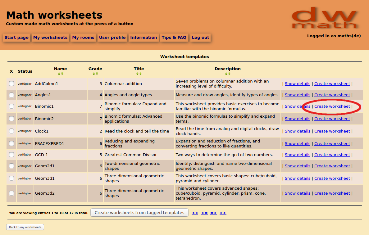The image size is (369, 235).
Task: Create worksheet from Angles1
Action: click(332, 95)
